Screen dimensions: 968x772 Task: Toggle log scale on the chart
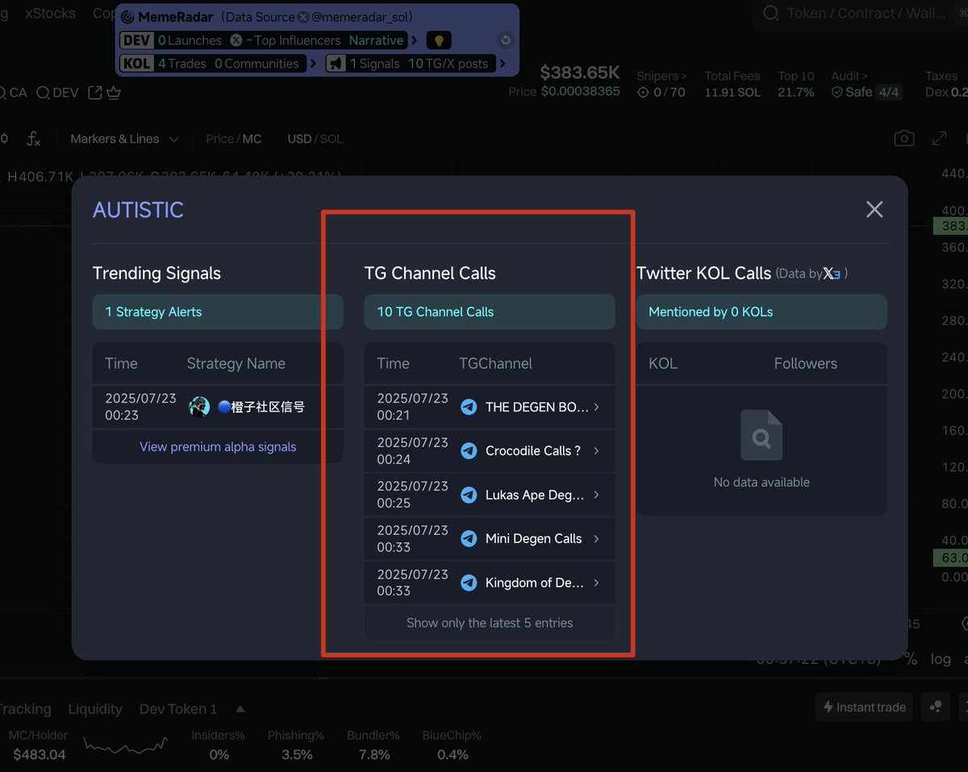coord(941,659)
